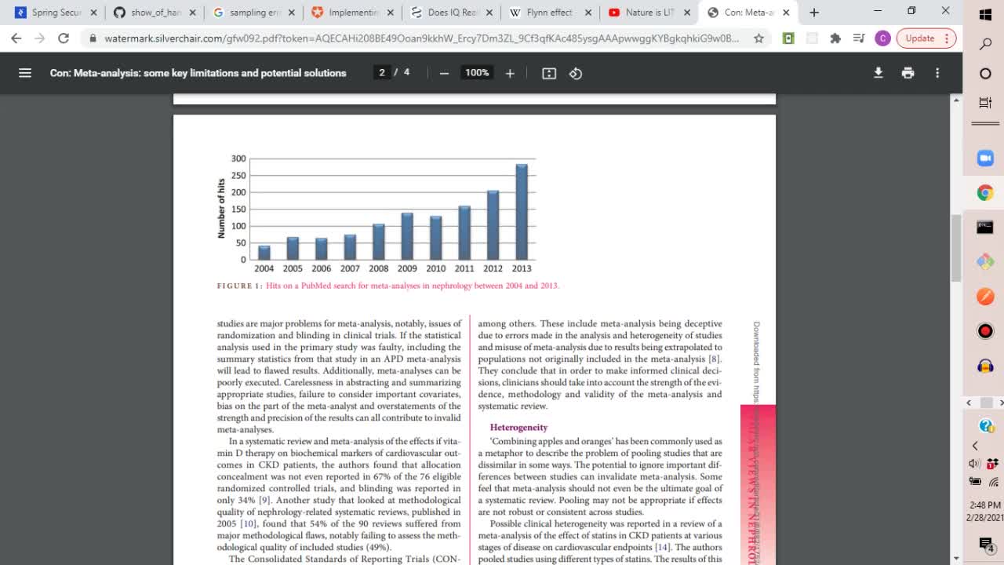Open the volume control tray icon
The width and height of the screenshot is (1004, 565).
975,464
